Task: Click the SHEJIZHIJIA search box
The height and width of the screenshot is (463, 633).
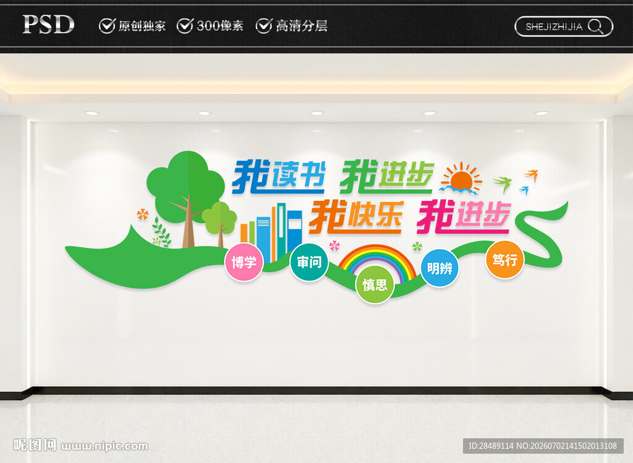Action: (564, 27)
